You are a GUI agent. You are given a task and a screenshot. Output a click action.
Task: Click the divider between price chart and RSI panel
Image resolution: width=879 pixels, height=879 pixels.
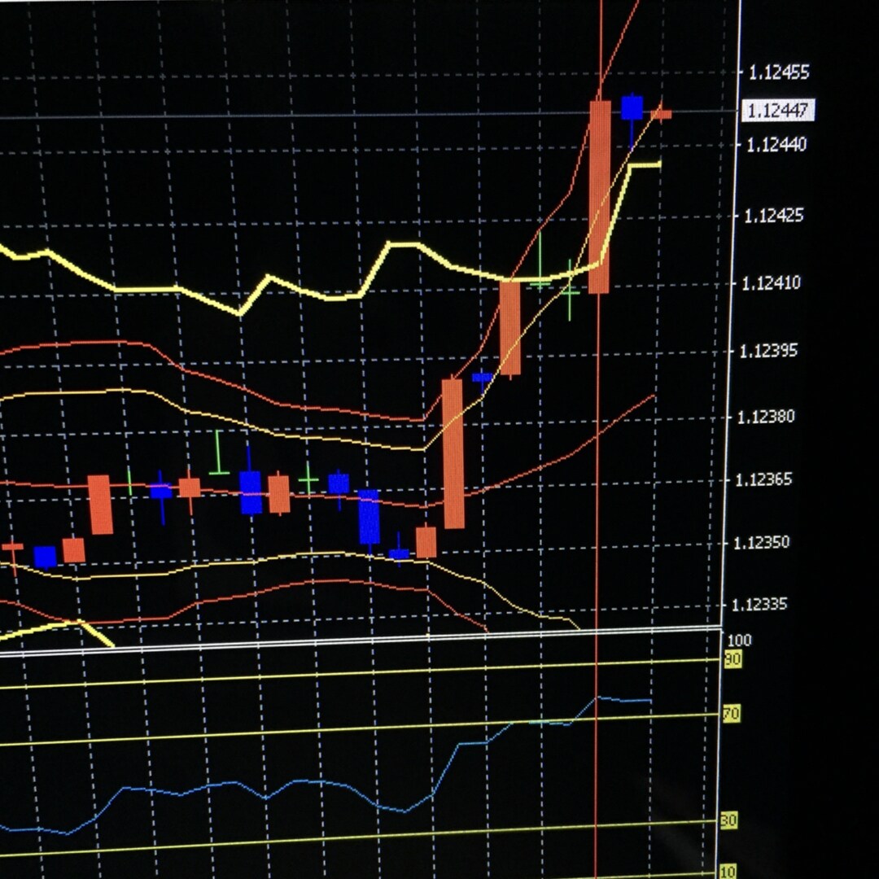[x=359, y=640]
